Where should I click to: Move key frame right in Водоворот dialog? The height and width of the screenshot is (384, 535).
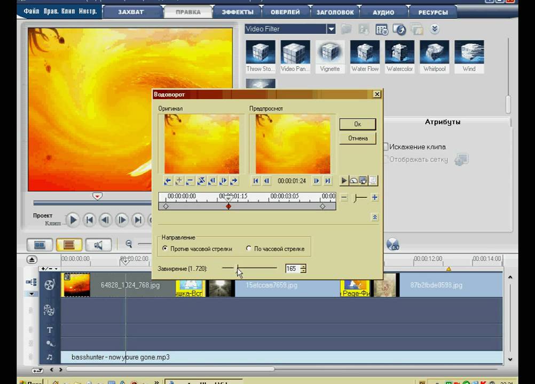223,181
